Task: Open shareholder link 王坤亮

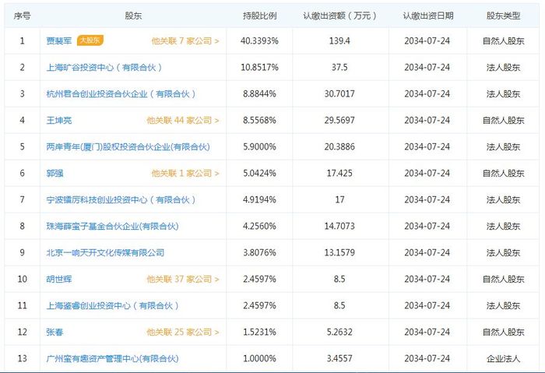Action: pos(58,120)
